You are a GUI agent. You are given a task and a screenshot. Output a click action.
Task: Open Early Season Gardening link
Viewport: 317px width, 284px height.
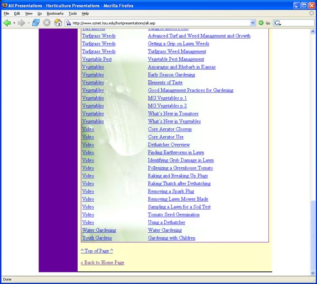coord(171,75)
